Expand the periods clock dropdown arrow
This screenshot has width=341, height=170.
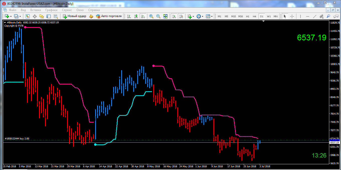203,16
